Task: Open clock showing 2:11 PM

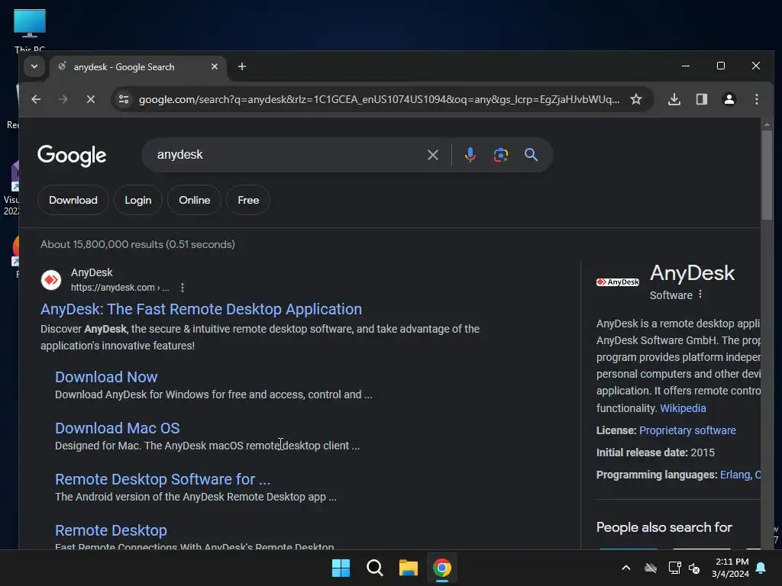Action: (730, 568)
